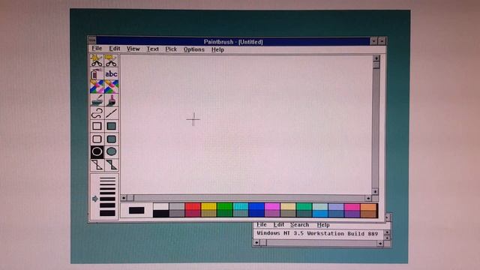Select the Filled Rounded Box tool

click(x=111, y=139)
